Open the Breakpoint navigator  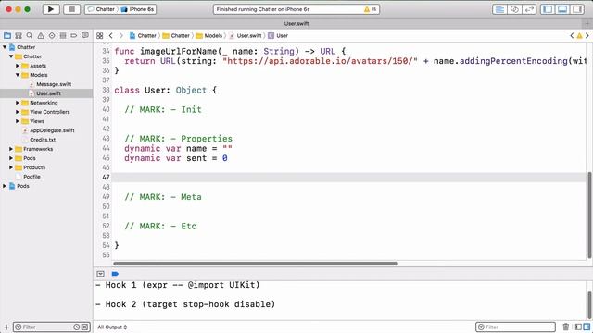click(74, 35)
